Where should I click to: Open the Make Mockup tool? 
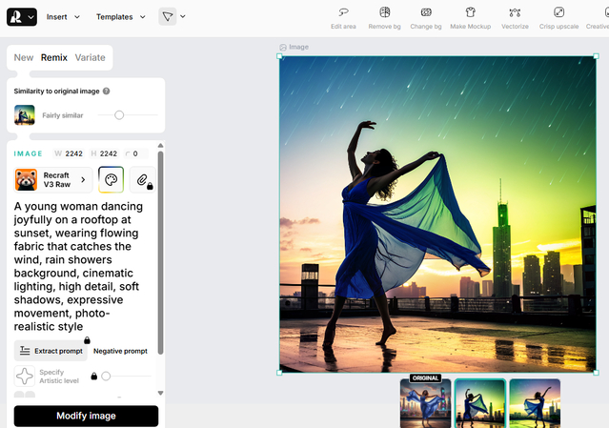(470, 13)
